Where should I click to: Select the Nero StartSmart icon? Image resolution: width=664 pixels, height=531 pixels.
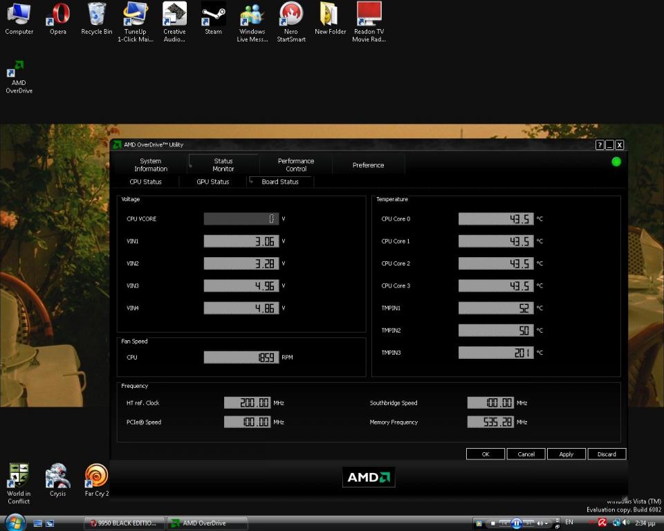(x=291, y=22)
